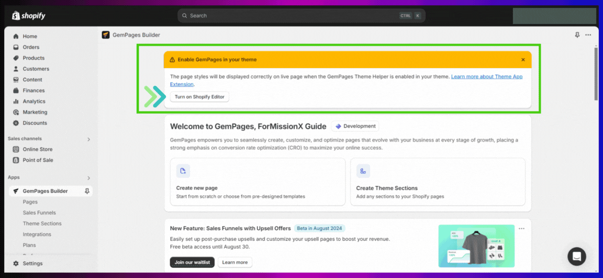Click the Development badge
The image size is (603, 278).
pos(355,126)
